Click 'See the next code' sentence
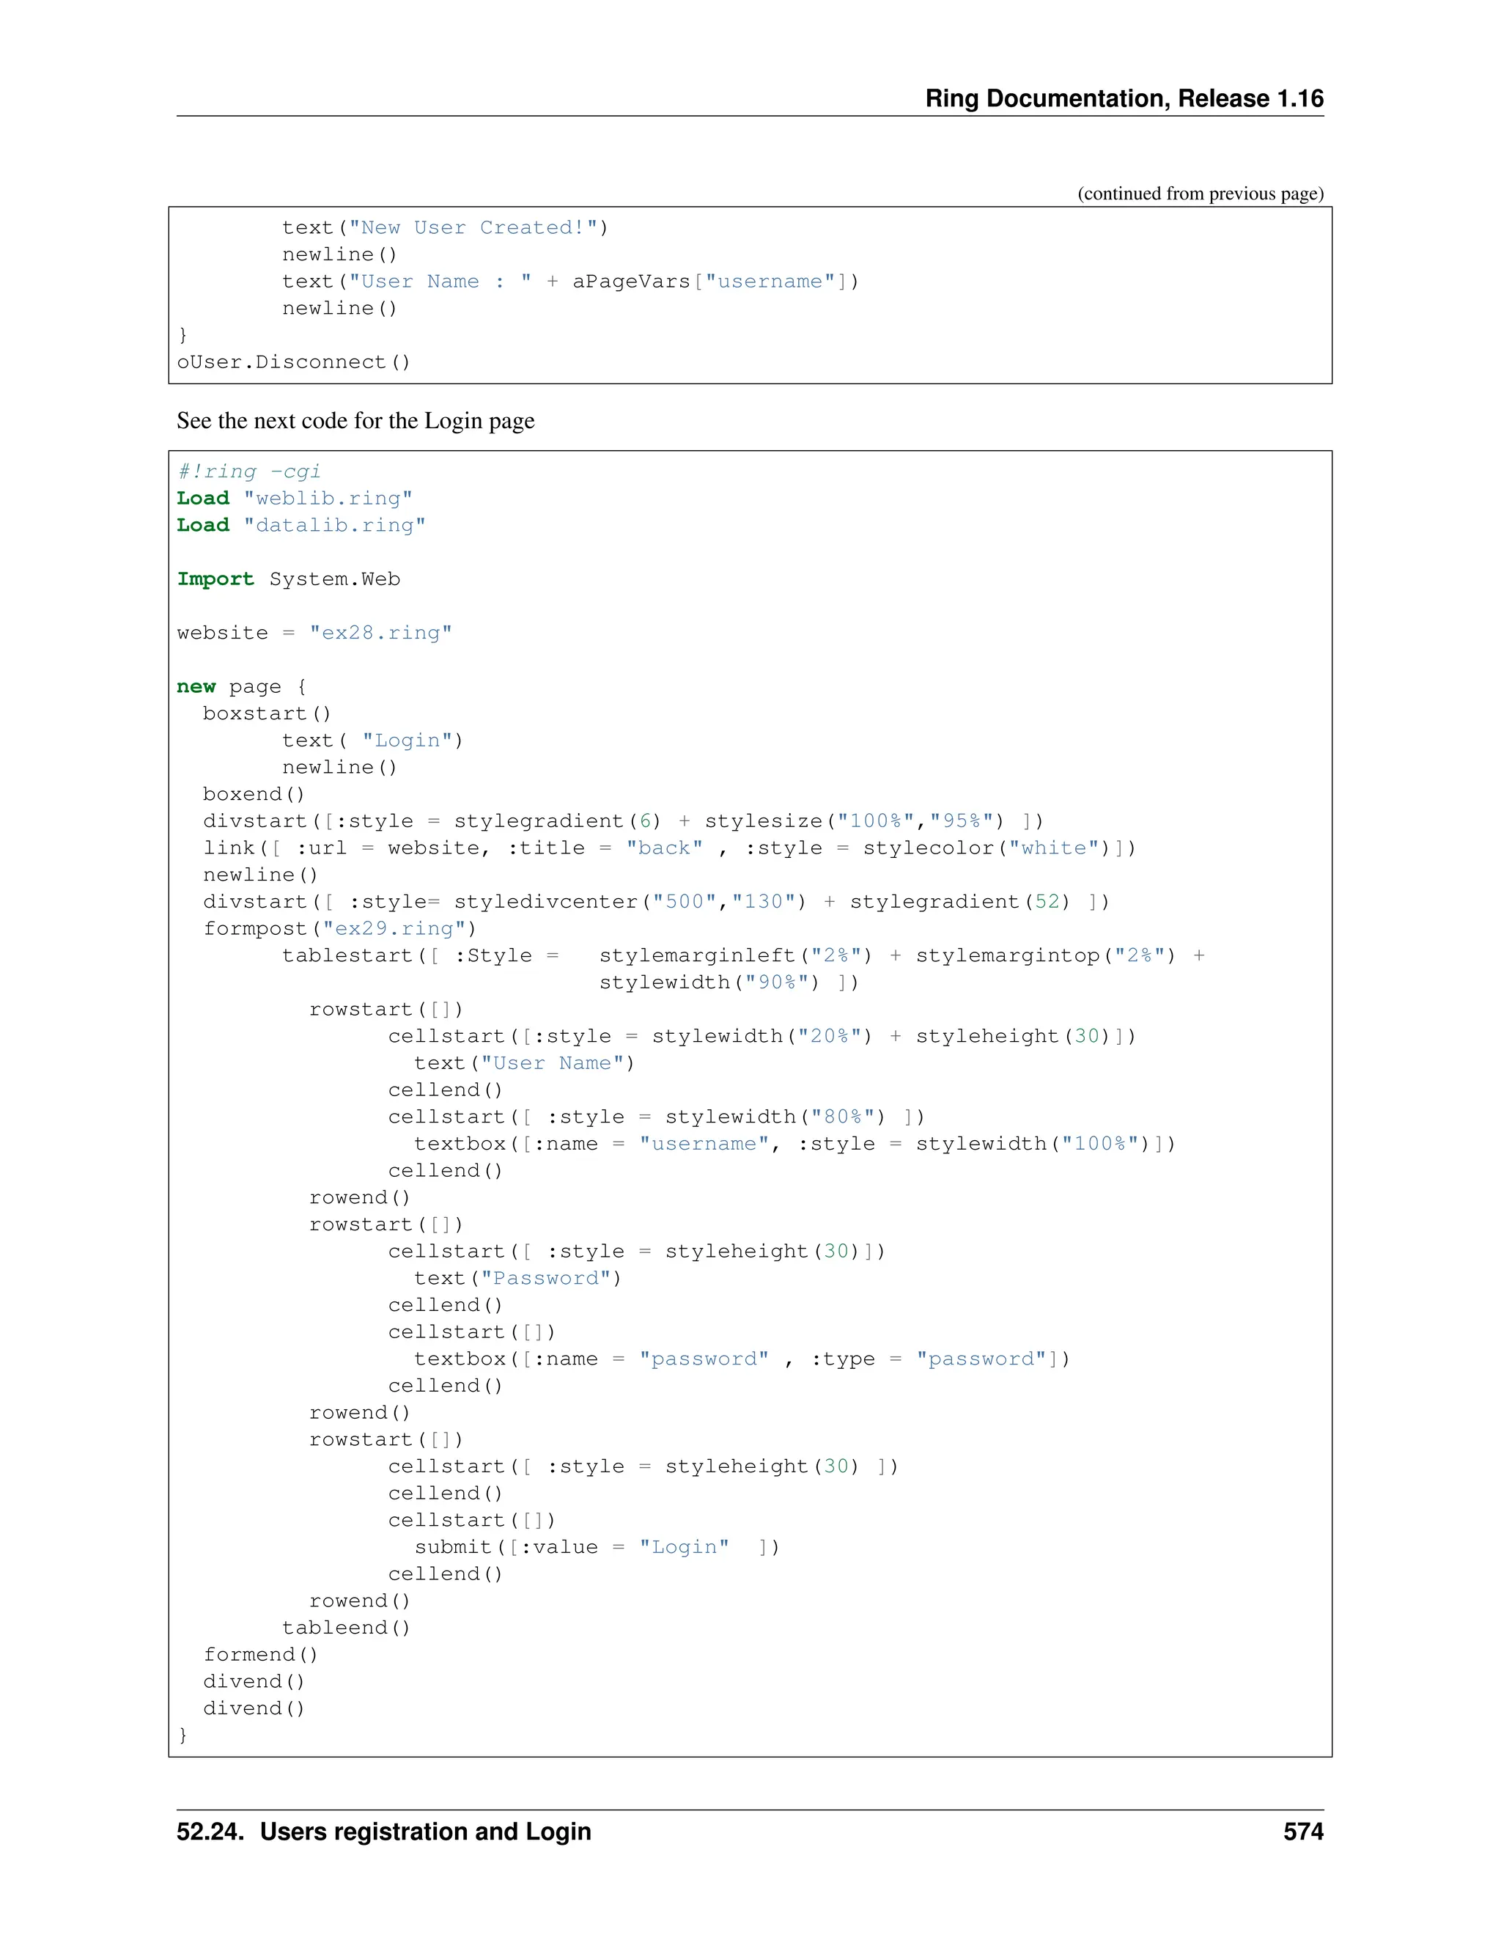This screenshot has height=1943, width=1501. tap(355, 421)
